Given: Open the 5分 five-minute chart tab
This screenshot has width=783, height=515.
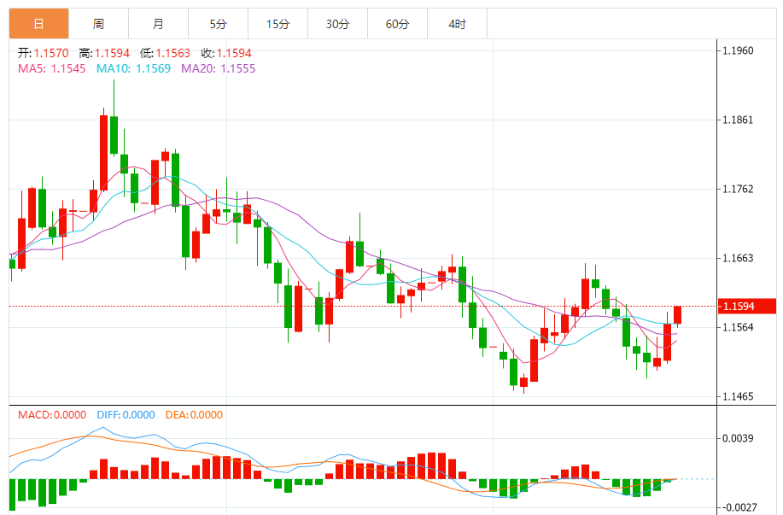Looking at the screenshot, I should tap(219, 23).
